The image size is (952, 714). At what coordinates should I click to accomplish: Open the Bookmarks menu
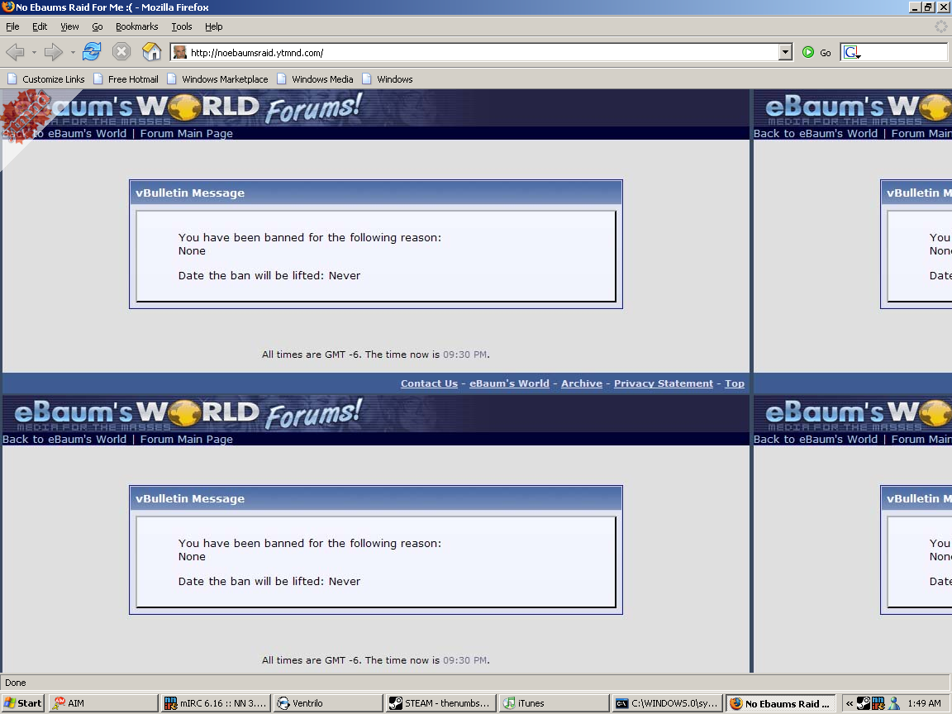(136, 26)
